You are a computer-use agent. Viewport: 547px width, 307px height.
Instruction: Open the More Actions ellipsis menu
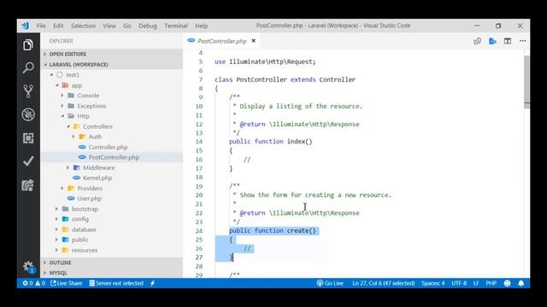[x=522, y=41]
